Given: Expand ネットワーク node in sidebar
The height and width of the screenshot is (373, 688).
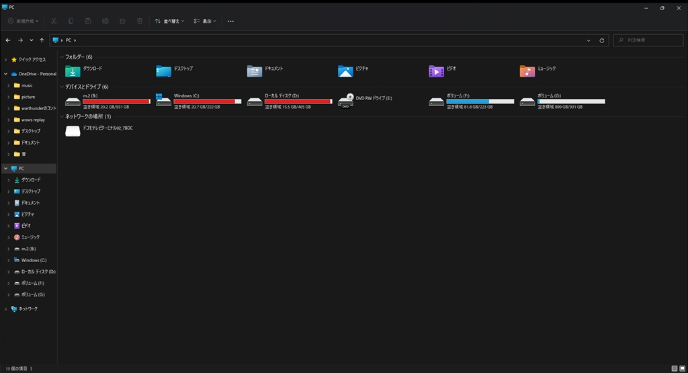Looking at the screenshot, I should click(5, 309).
